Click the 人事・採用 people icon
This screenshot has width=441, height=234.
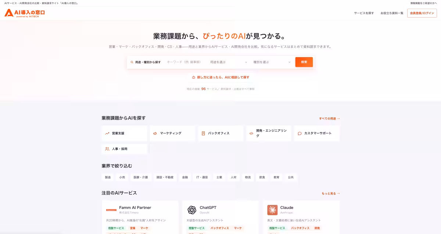[x=107, y=149]
